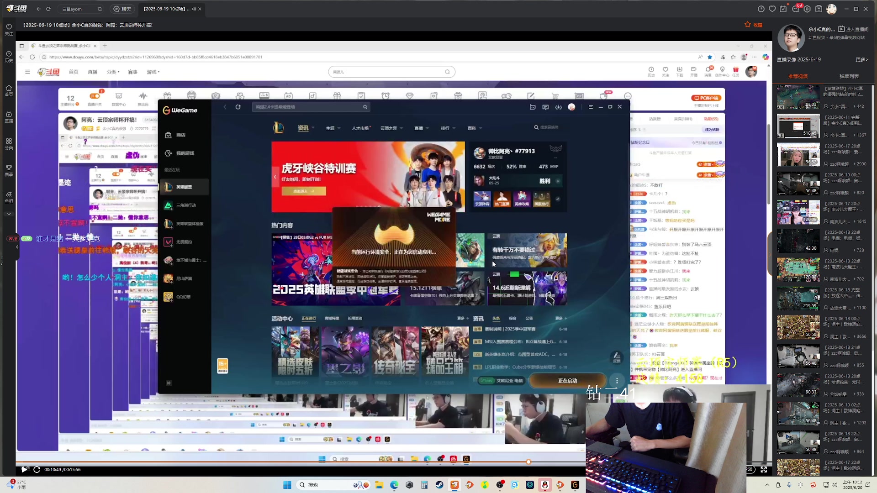Switch to the 推荐视频 tab

[798, 76]
